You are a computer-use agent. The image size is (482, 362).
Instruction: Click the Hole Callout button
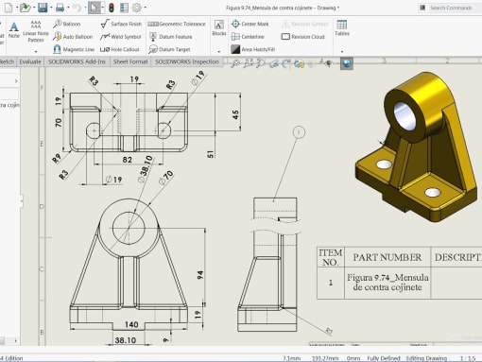tap(120, 49)
